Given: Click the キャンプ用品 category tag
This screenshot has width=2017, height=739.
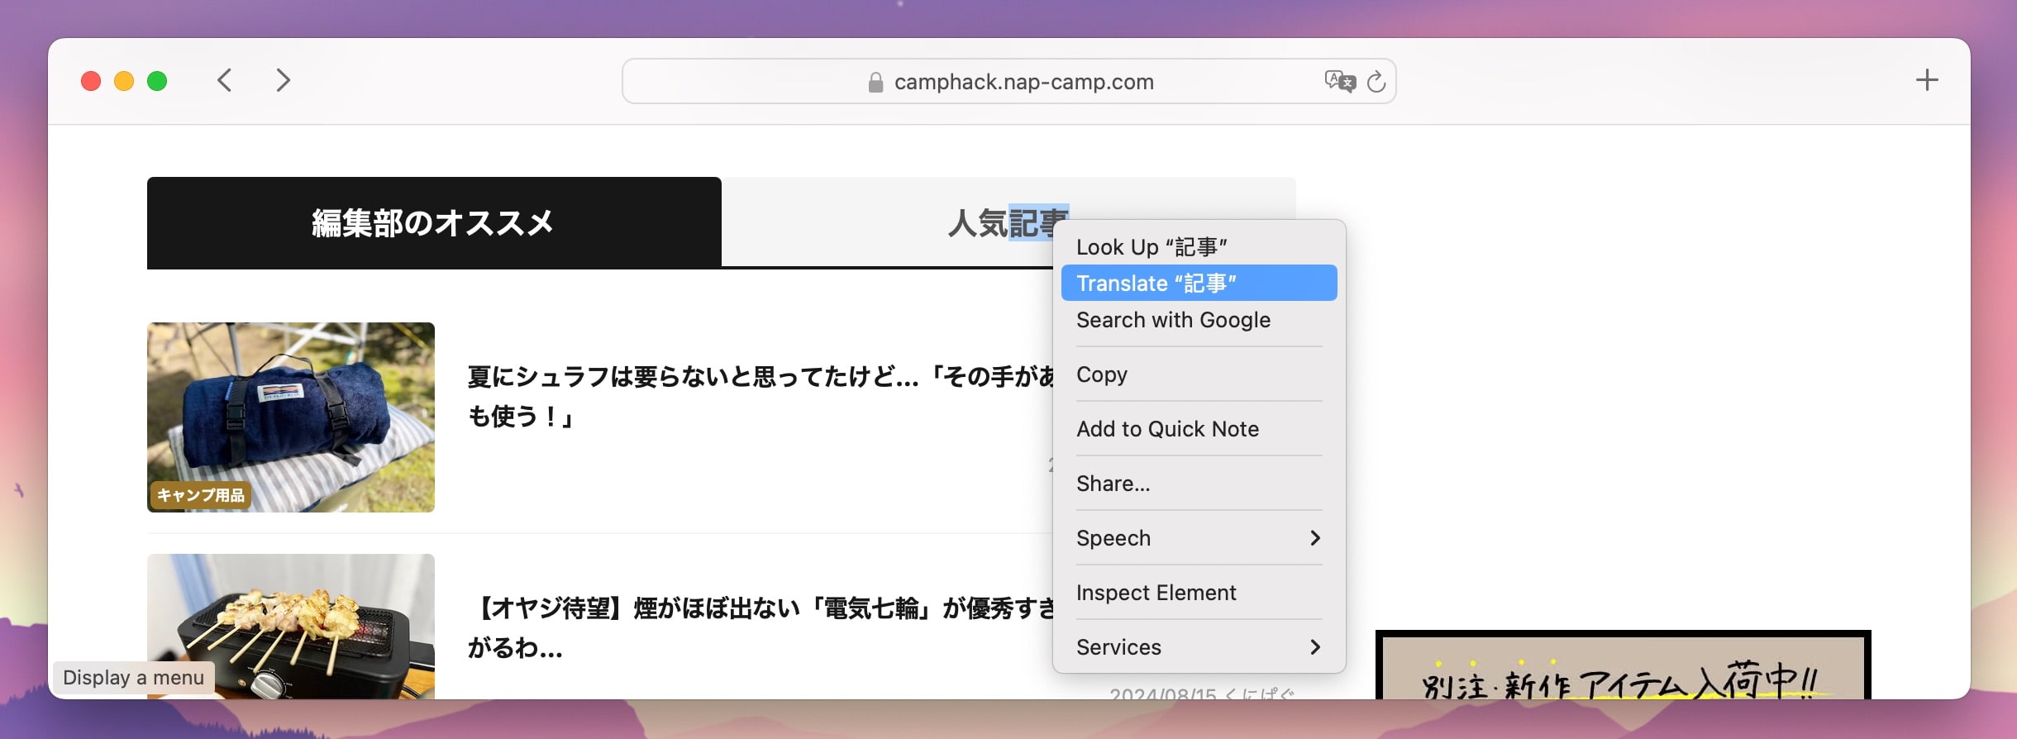Looking at the screenshot, I should pos(201,495).
